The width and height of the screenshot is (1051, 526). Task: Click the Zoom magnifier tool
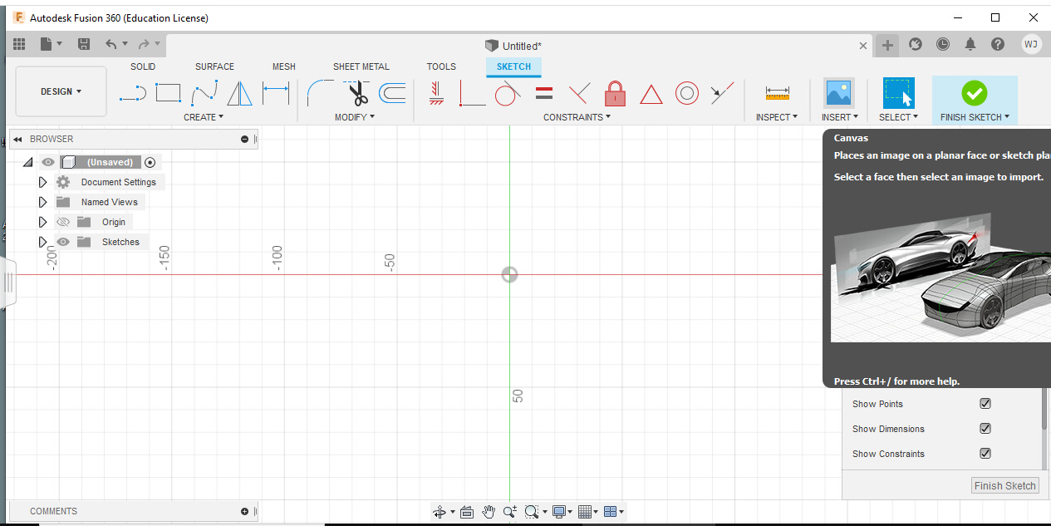[x=510, y=512]
